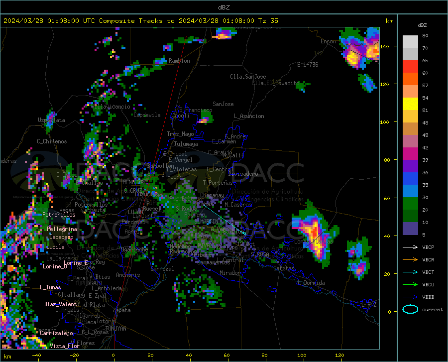Click the dBZ title at the top

coord(224,7)
